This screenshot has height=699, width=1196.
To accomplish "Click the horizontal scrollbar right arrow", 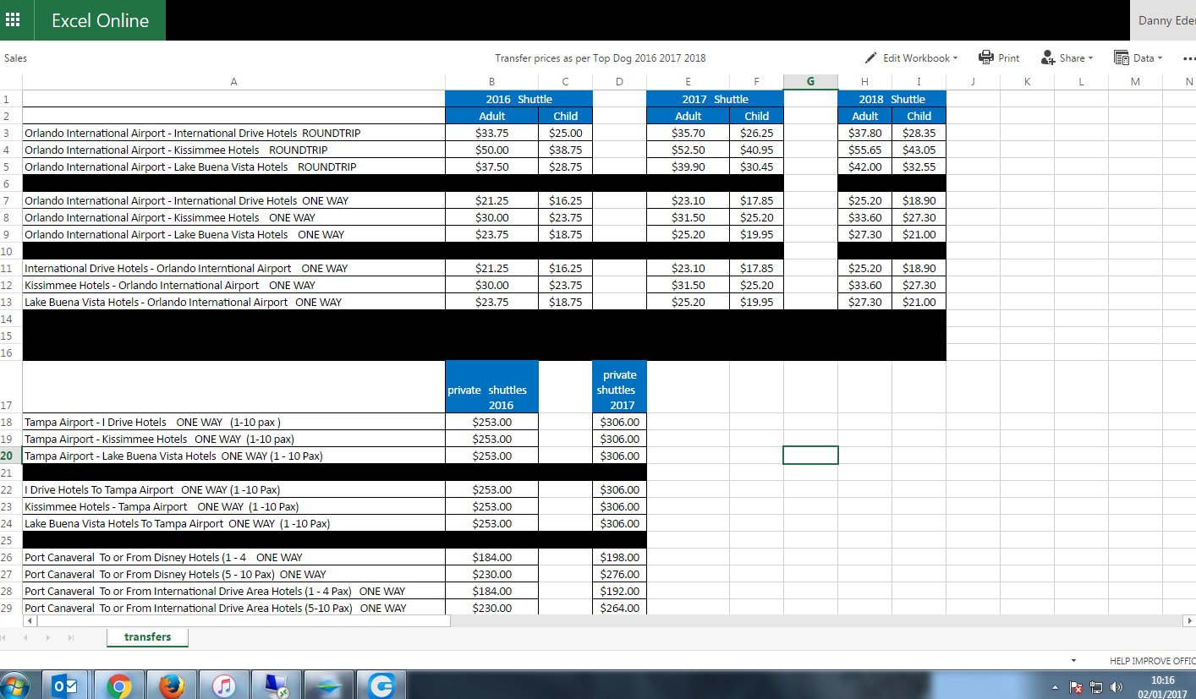I will pos(1189,620).
